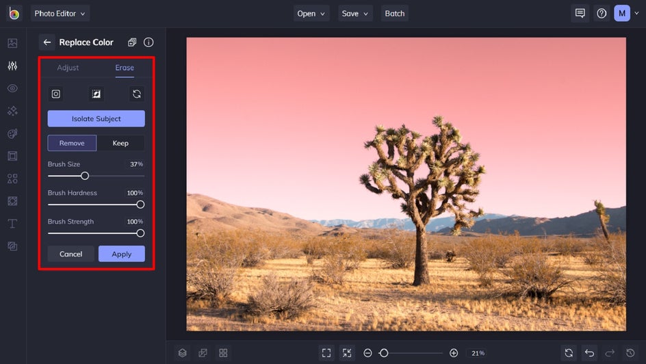Select the erase brush shape icon
This screenshot has width=646, height=364.
point(55,94)
